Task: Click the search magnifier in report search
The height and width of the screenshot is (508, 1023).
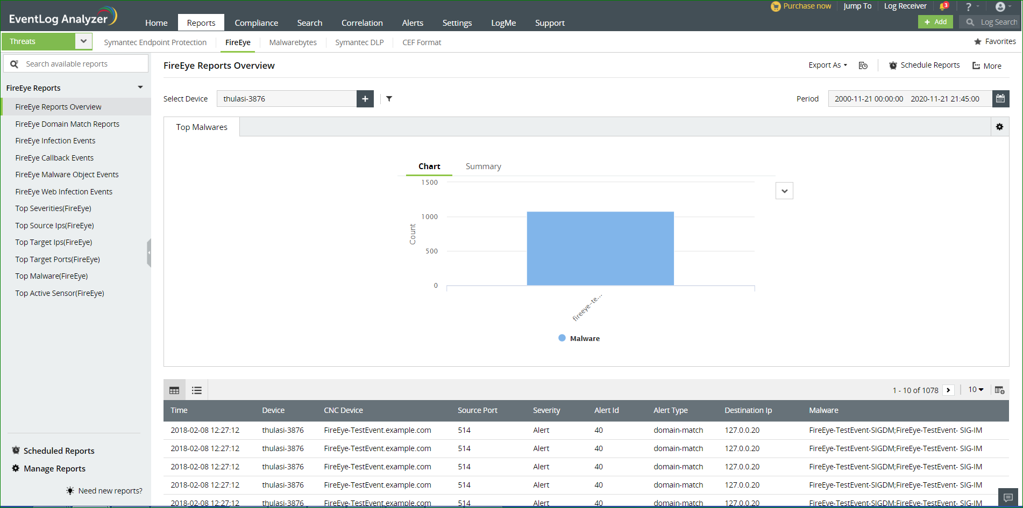Action: [15, 64]
